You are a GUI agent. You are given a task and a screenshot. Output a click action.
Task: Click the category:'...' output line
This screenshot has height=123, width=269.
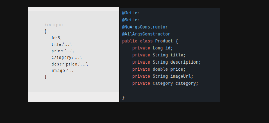(x=67, y=57)
